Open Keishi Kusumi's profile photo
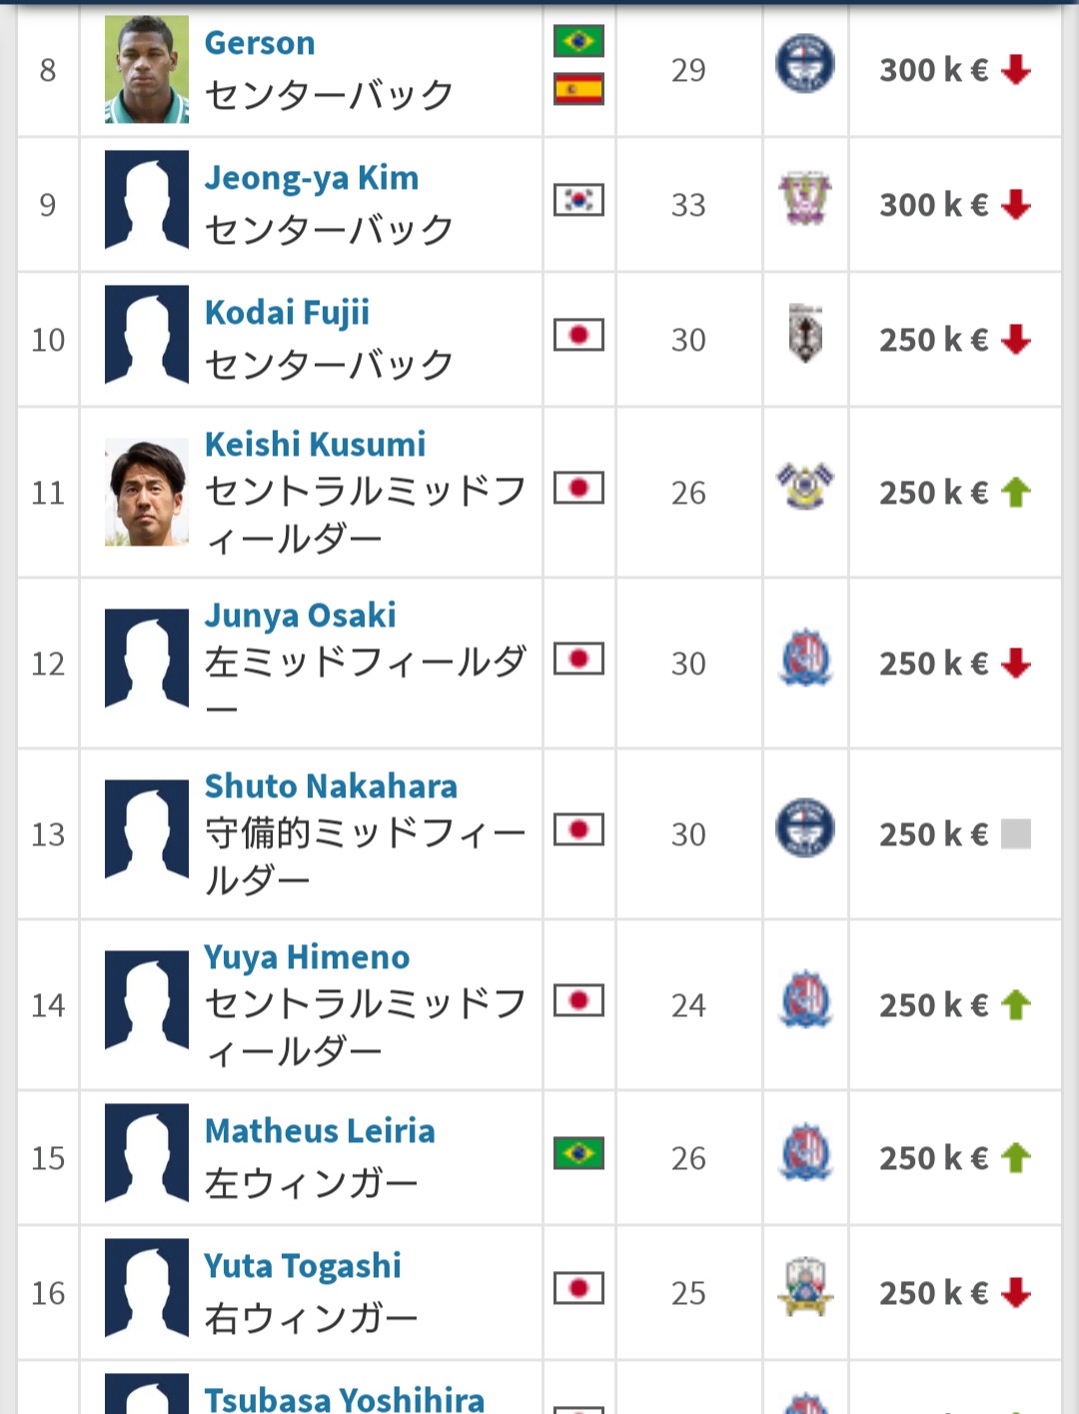Viewport: 1079px width, 1414px height. pos(147,492)
